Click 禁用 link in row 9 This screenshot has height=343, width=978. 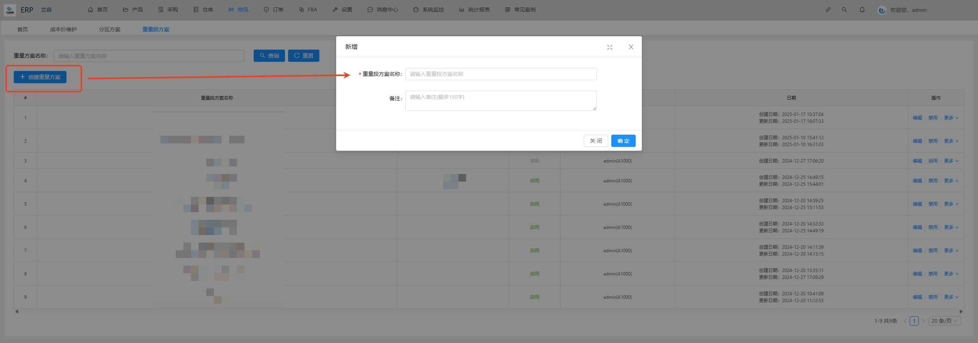pos(933,297)
